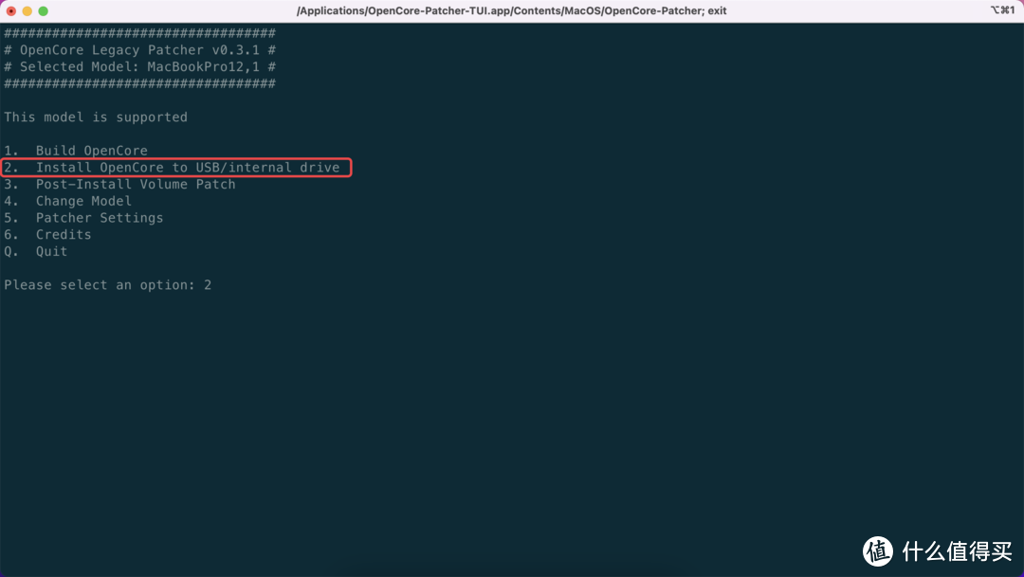Select the 'Build OpenCore' menu line
1024x577 pixels.
point(76,151)
